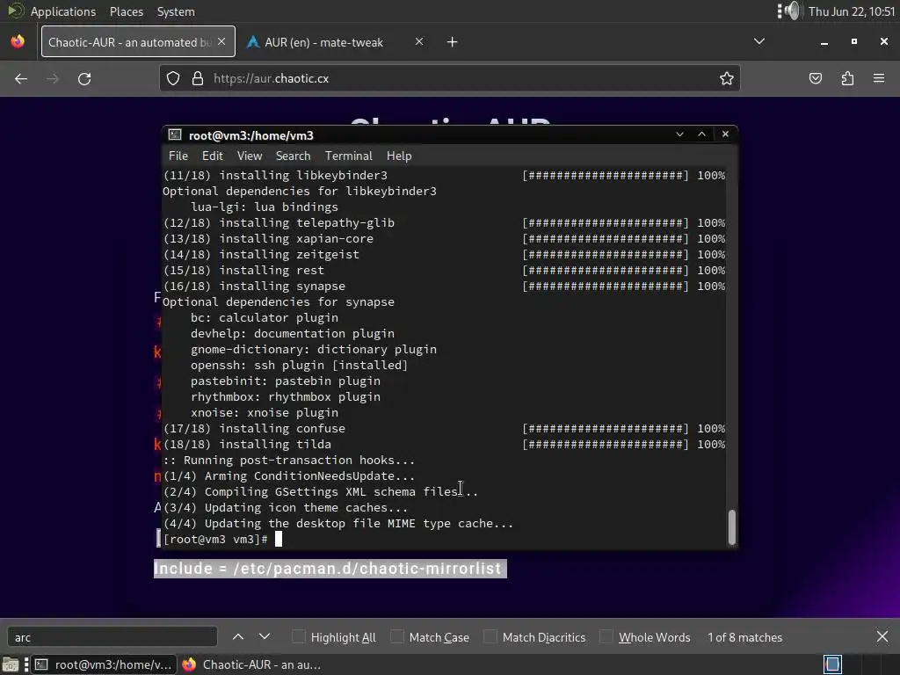This screenshot has height=675, width=900.
Task: Open the Places panel menu
Action: point(127,11)
